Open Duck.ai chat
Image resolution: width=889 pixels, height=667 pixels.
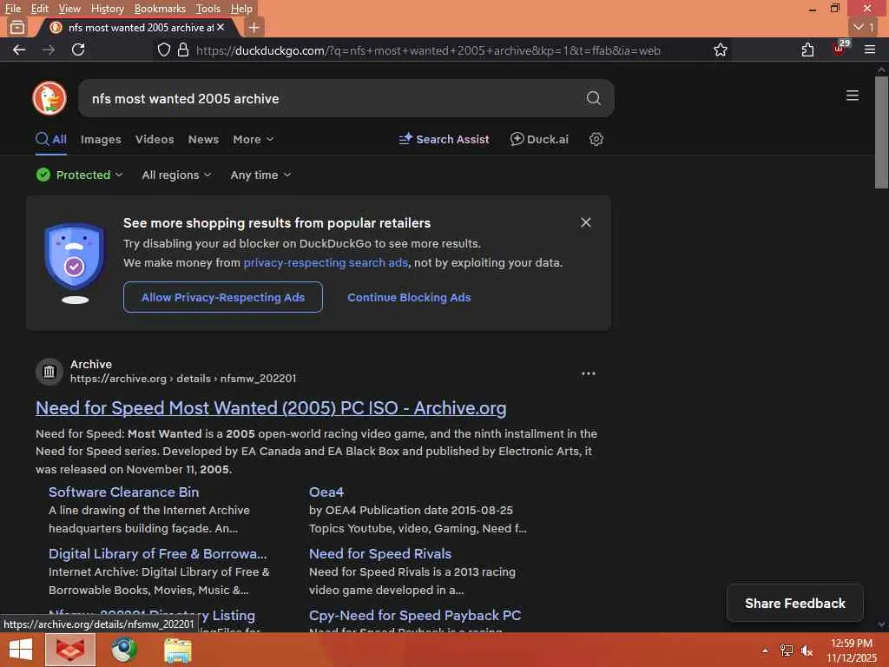pyautogui.click(x=539, y=139)
